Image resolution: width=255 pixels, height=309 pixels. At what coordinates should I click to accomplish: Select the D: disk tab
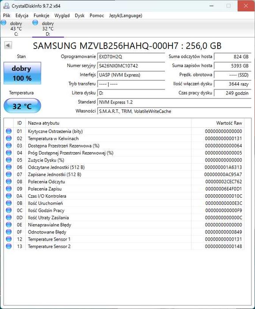[x=48, y=28]
